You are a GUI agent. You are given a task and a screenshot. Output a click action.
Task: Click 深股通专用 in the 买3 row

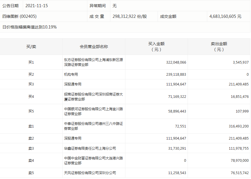click(73, 84)
